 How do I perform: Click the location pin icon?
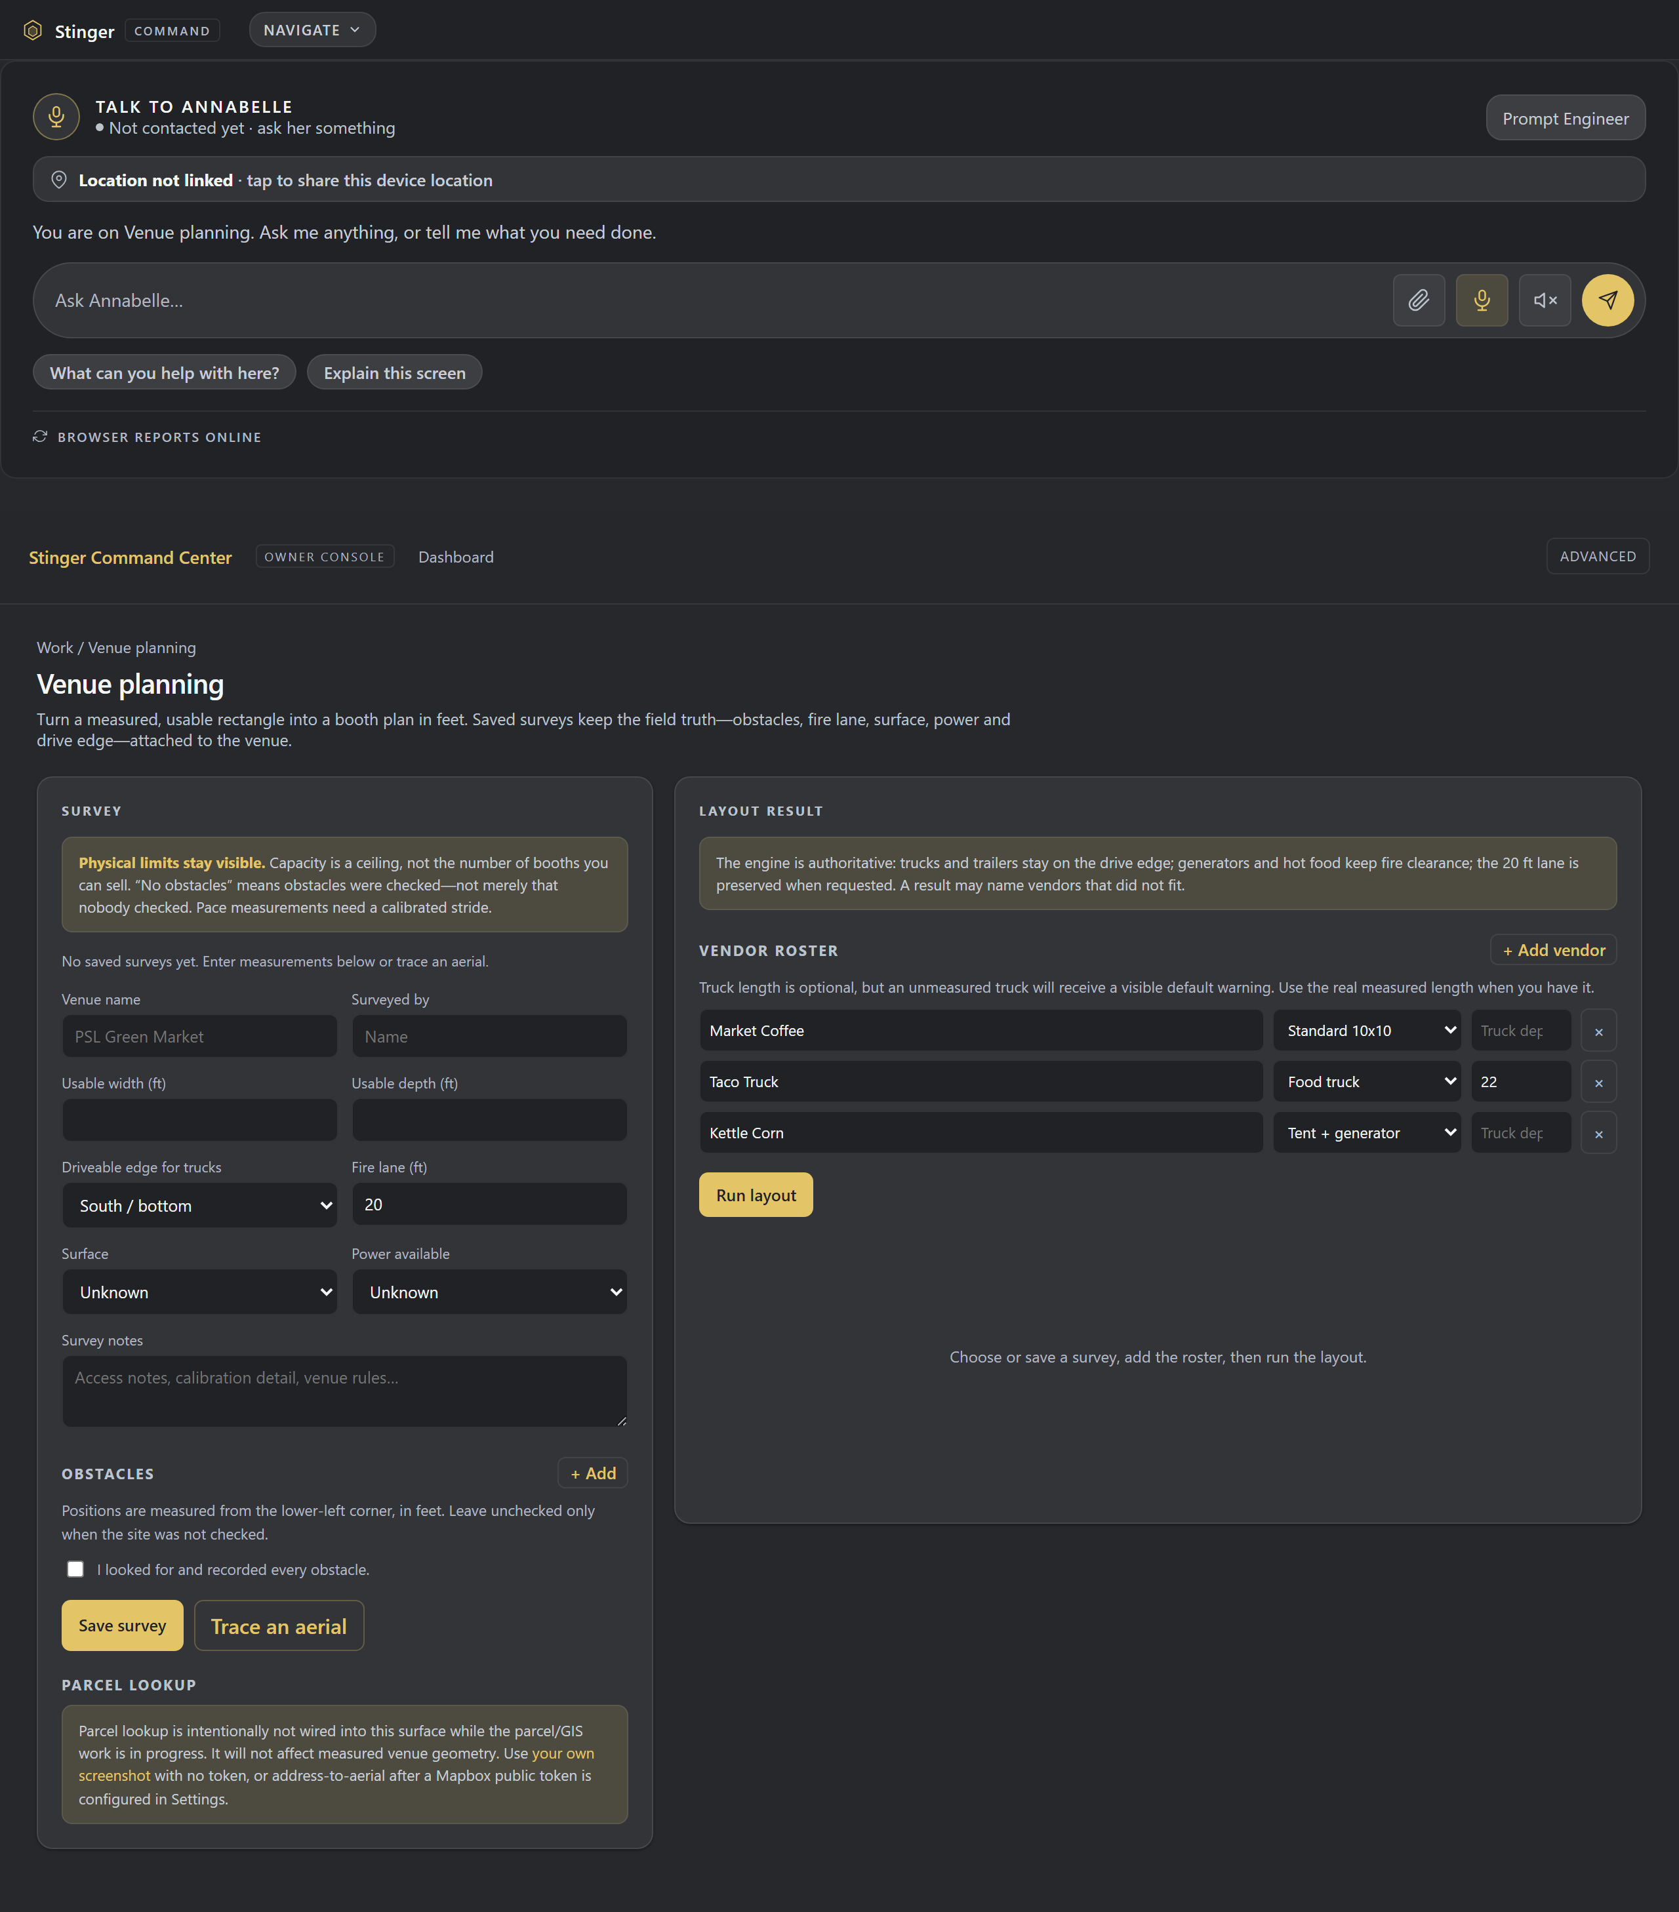[59, 180]
